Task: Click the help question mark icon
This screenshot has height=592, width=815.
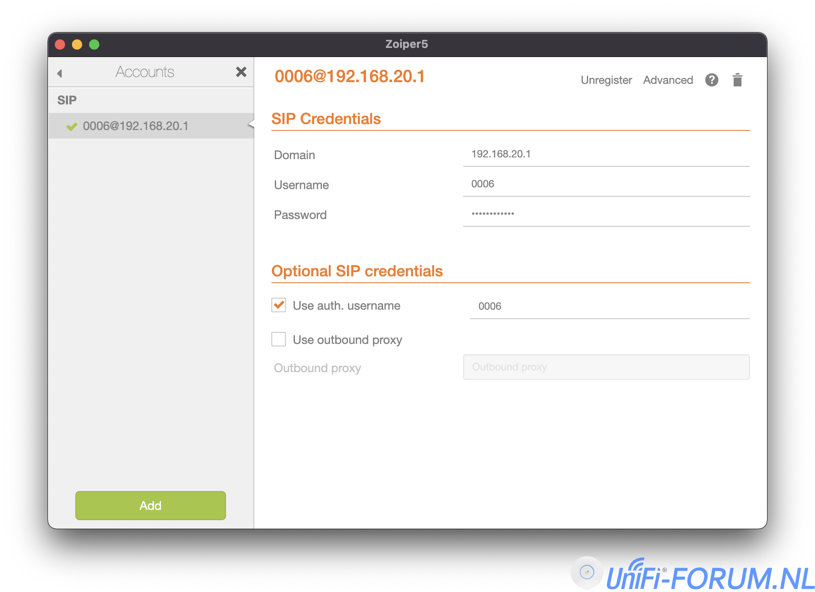Action: 711,80
